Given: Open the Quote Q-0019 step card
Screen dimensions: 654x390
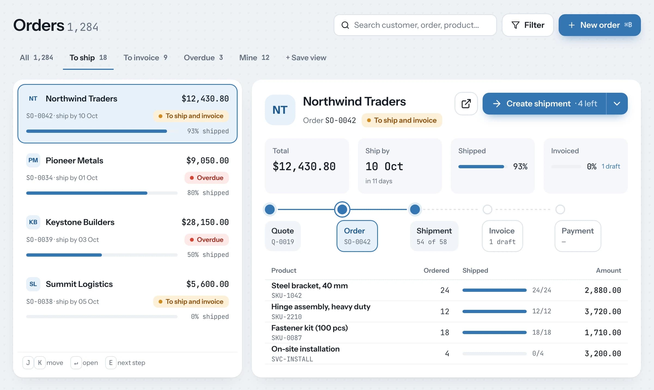Looking at the screenshot, I should (283, 236).
